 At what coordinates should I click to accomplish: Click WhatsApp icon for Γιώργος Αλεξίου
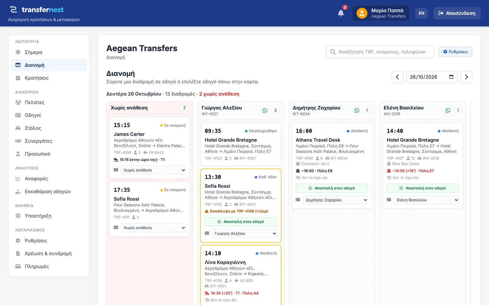[x=265, y=110]
